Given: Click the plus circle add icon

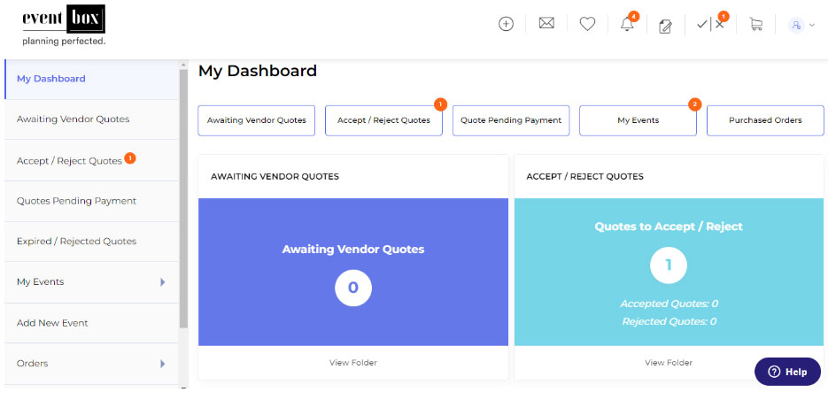Looking at the screenshot, I should (x=506, y=24).
